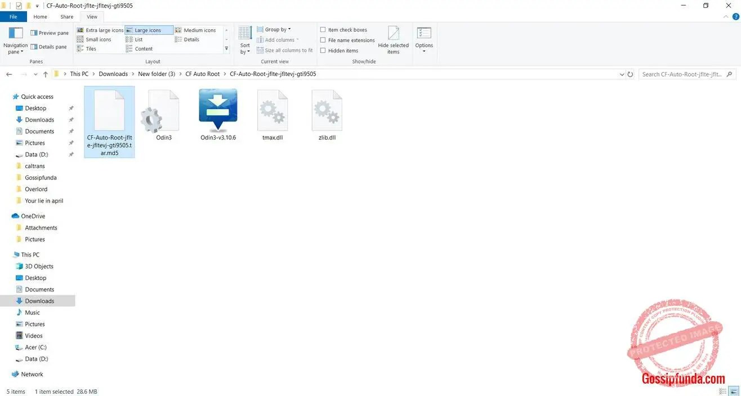Open the Options button
The image size is (741, 396).
click(424, 40)
